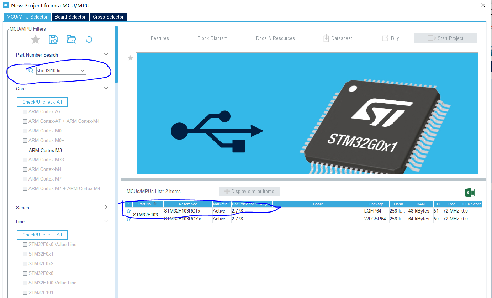Close the New Project window

[483, 5]
